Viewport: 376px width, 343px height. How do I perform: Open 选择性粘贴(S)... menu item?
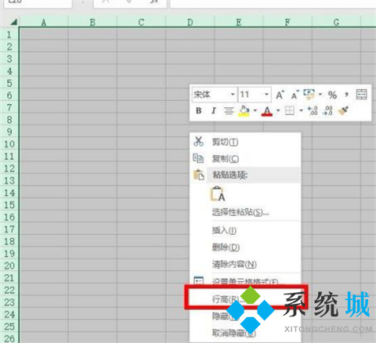point(245,212)
